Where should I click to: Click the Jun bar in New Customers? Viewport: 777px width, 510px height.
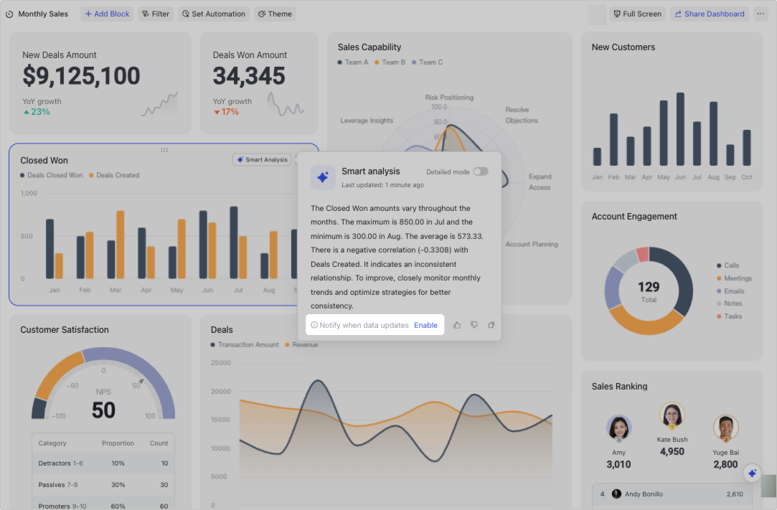tap(680, 129)
